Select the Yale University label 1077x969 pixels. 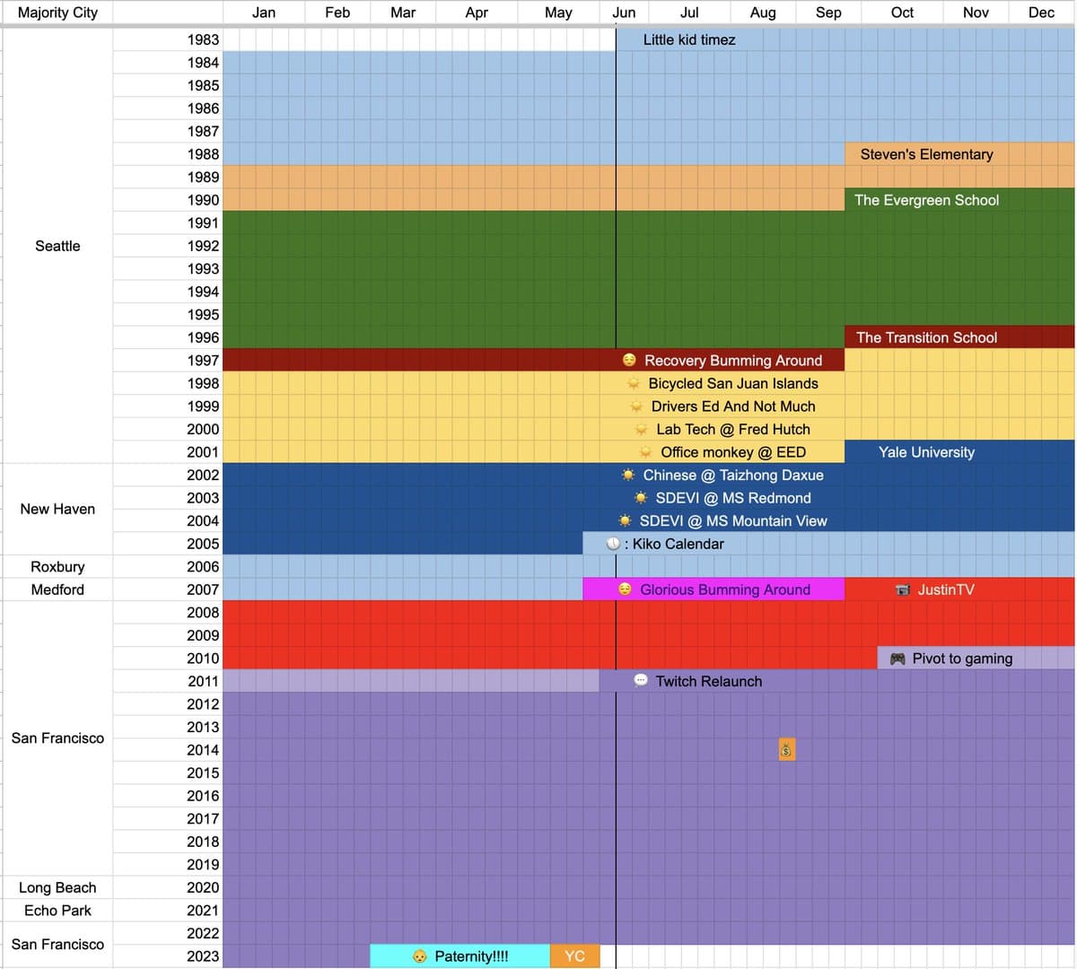point(926,452)
